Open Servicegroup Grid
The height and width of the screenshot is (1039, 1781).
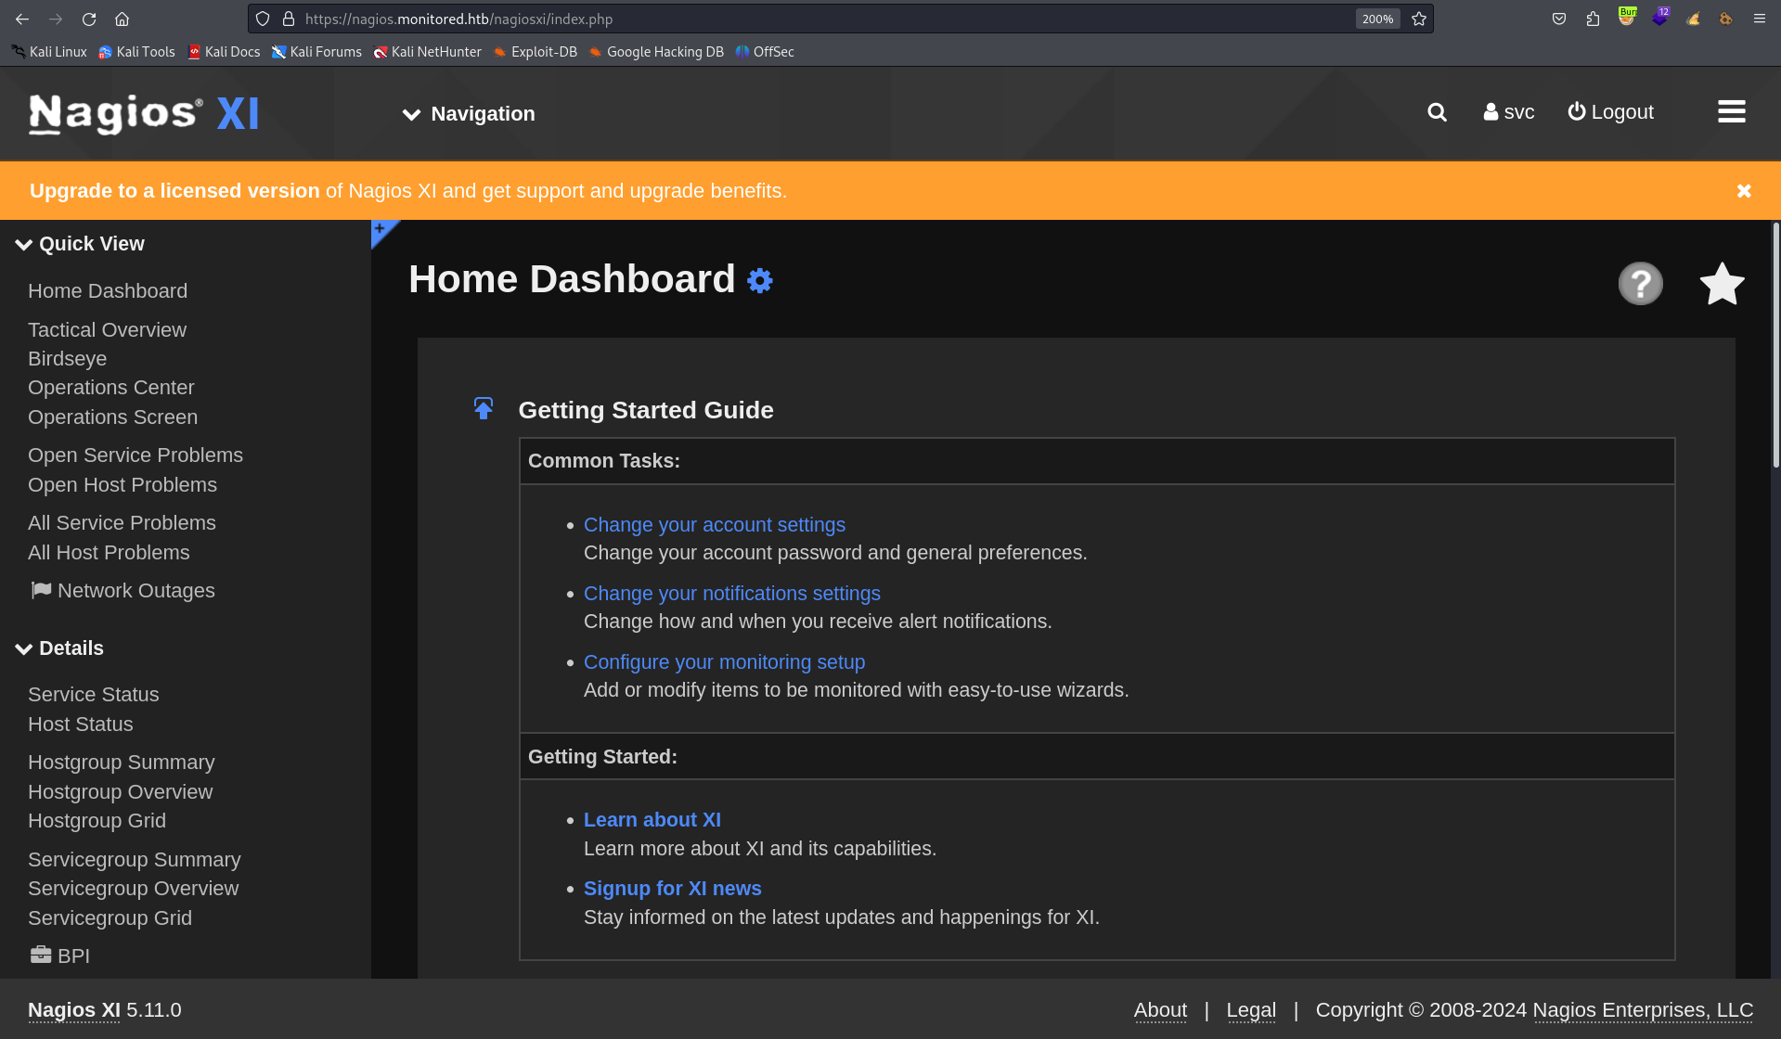coord(110,918)
